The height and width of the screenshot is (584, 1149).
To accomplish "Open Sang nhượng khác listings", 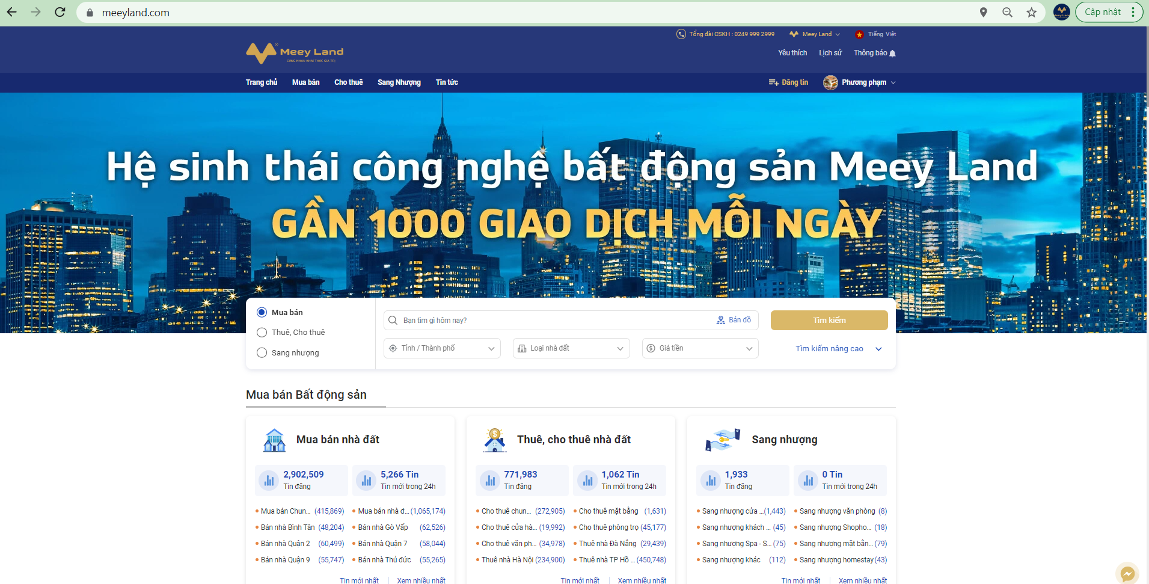I will (x=731, y=560).
